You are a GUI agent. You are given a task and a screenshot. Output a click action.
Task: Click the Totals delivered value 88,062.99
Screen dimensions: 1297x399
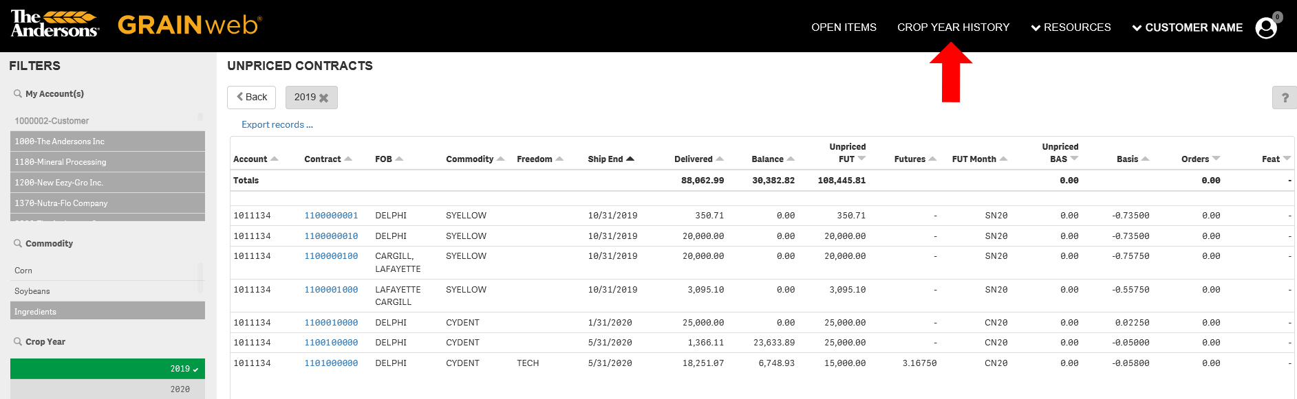[703, 181]
